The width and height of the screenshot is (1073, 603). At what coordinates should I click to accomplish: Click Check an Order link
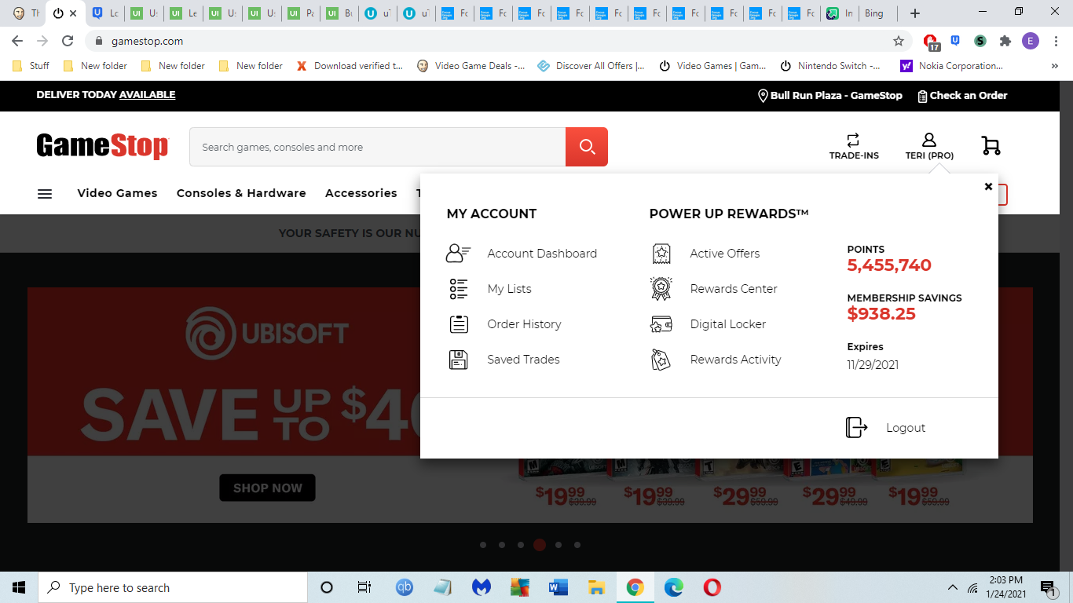point(969,96)
